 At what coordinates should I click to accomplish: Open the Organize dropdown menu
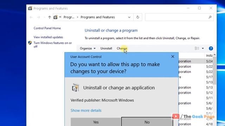coord(88,48)
